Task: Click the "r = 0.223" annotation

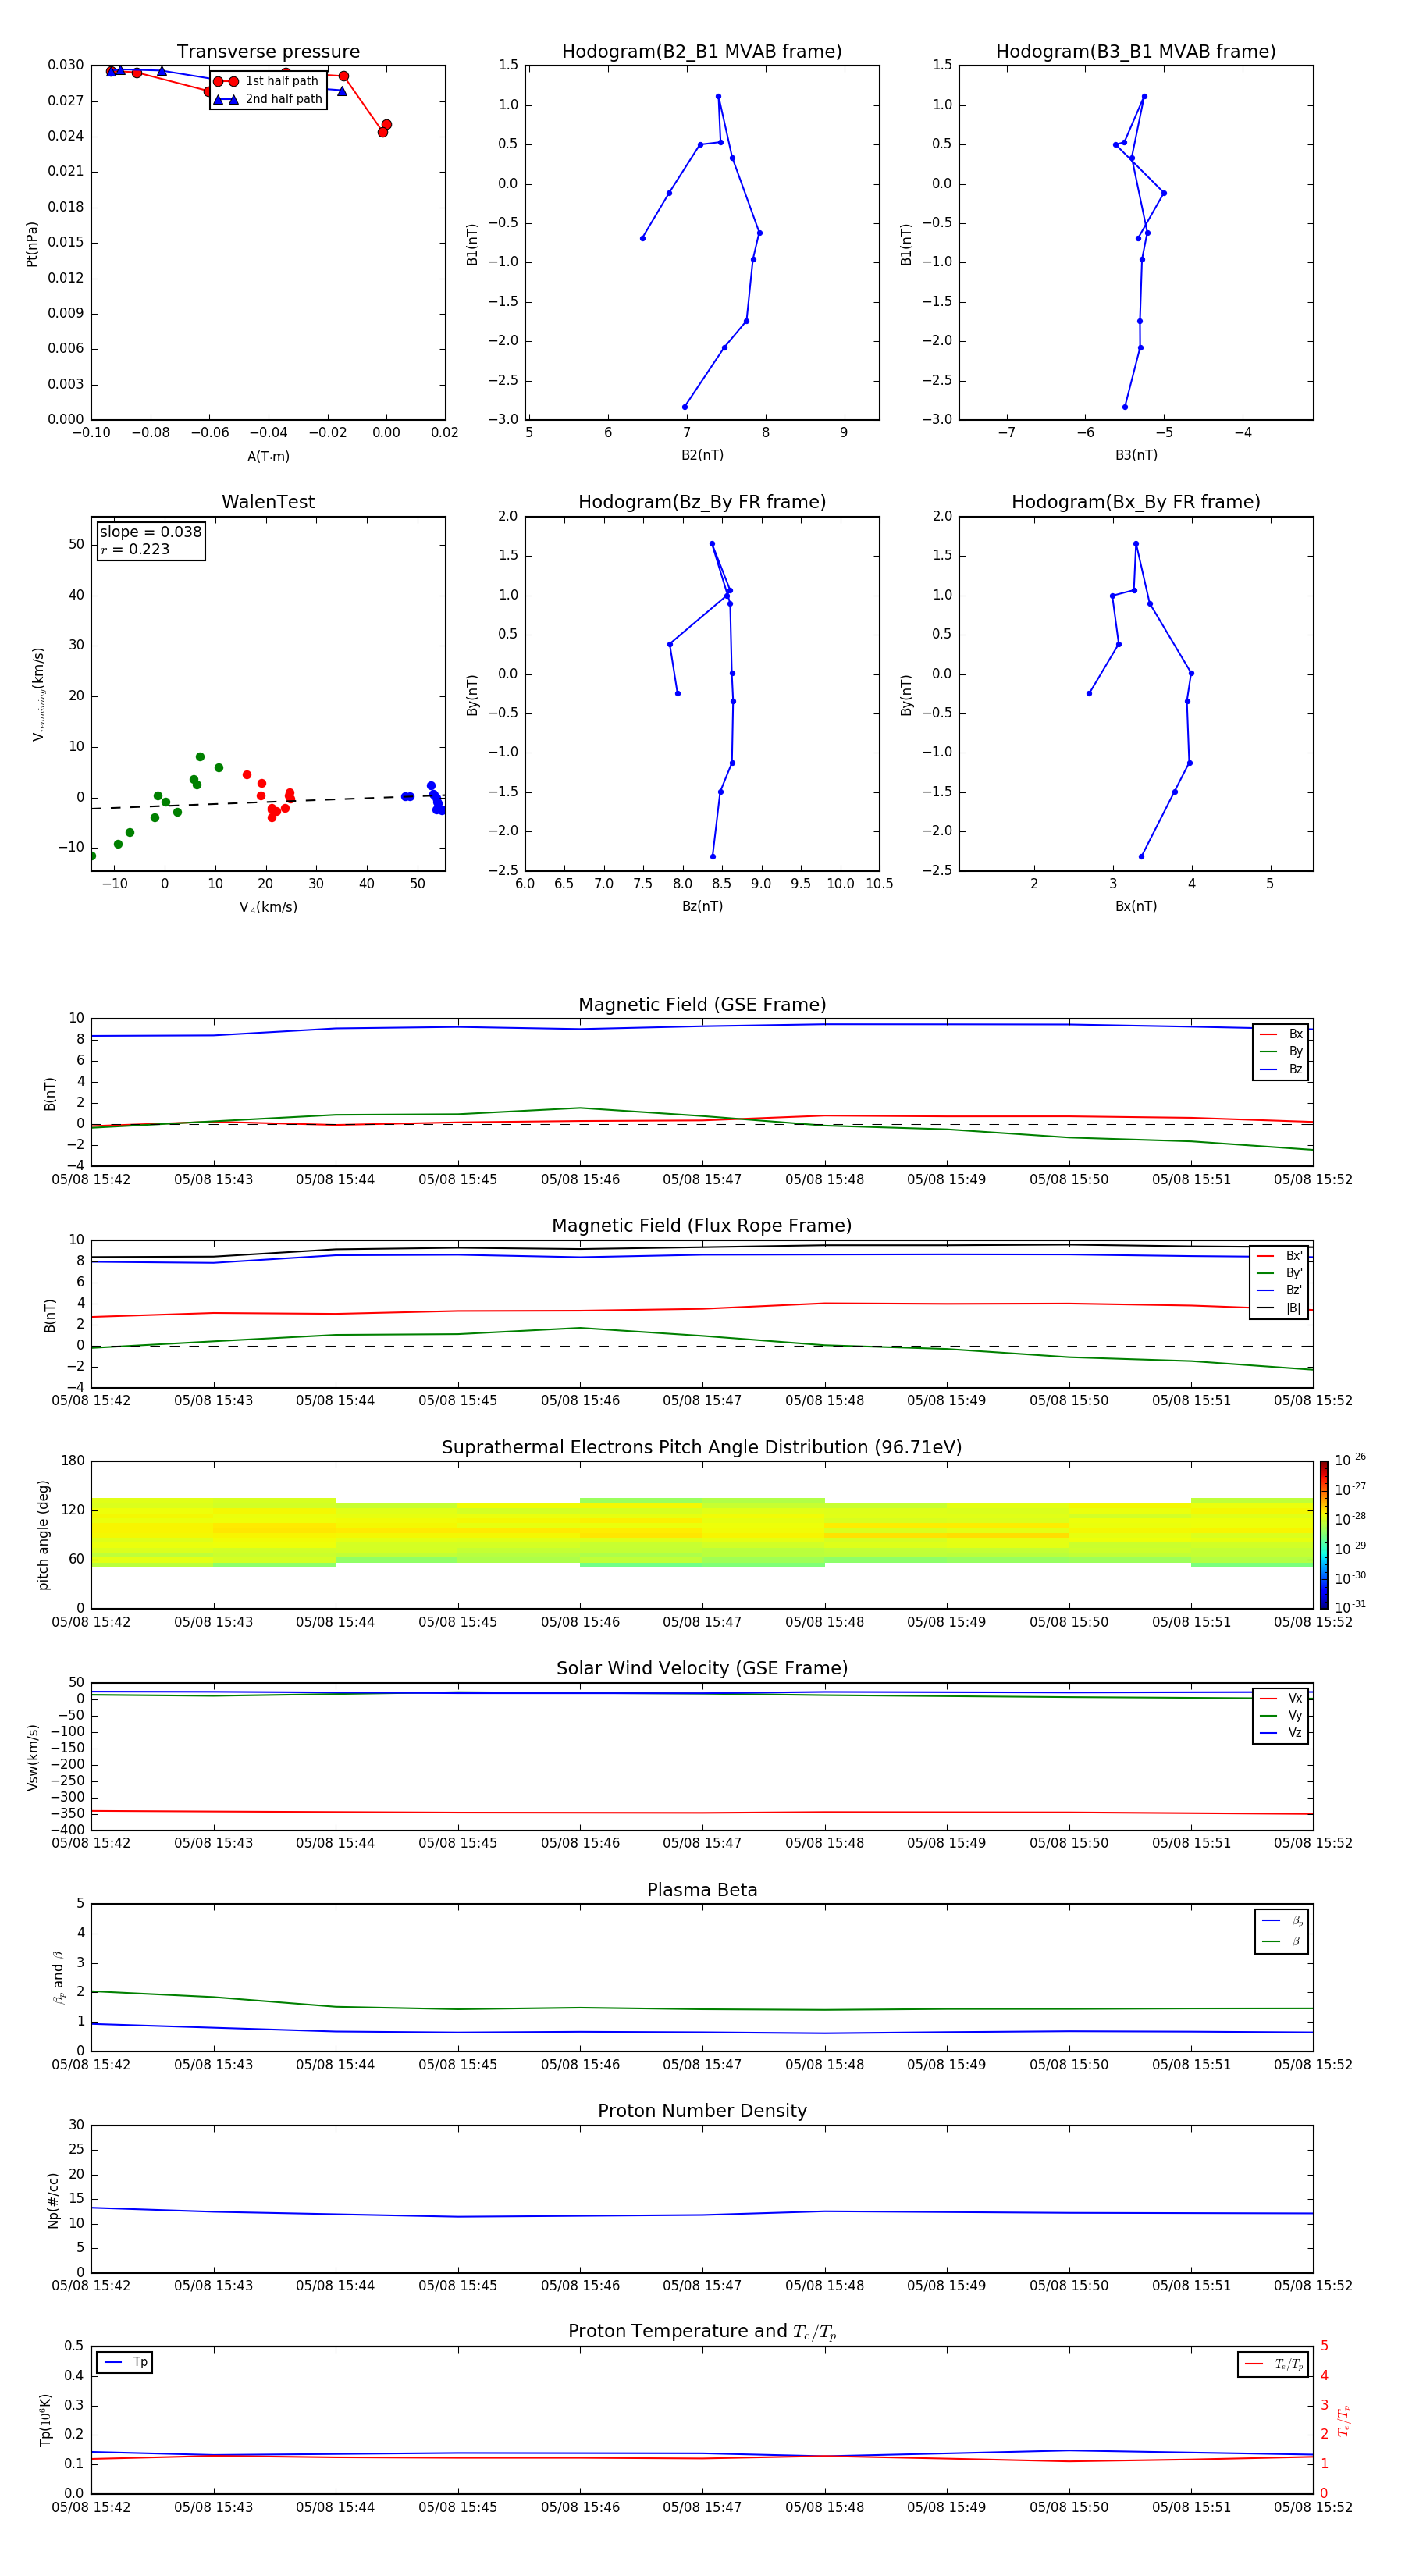Action: [135, 549]
